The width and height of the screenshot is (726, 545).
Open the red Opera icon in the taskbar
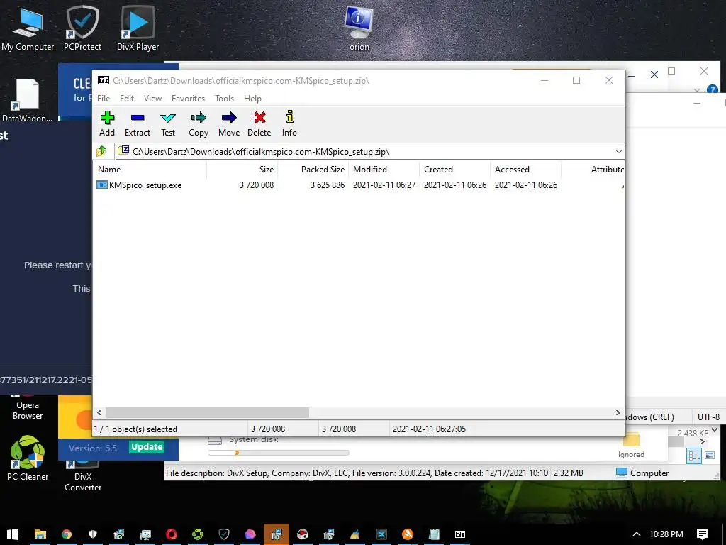[x=172, y=534]
